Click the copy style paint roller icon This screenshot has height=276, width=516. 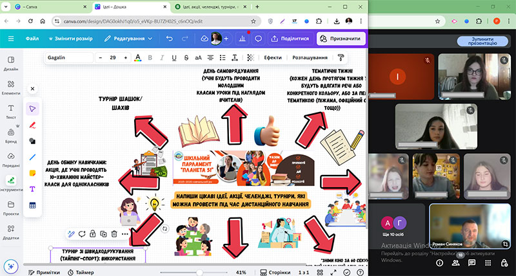(341, 58)
